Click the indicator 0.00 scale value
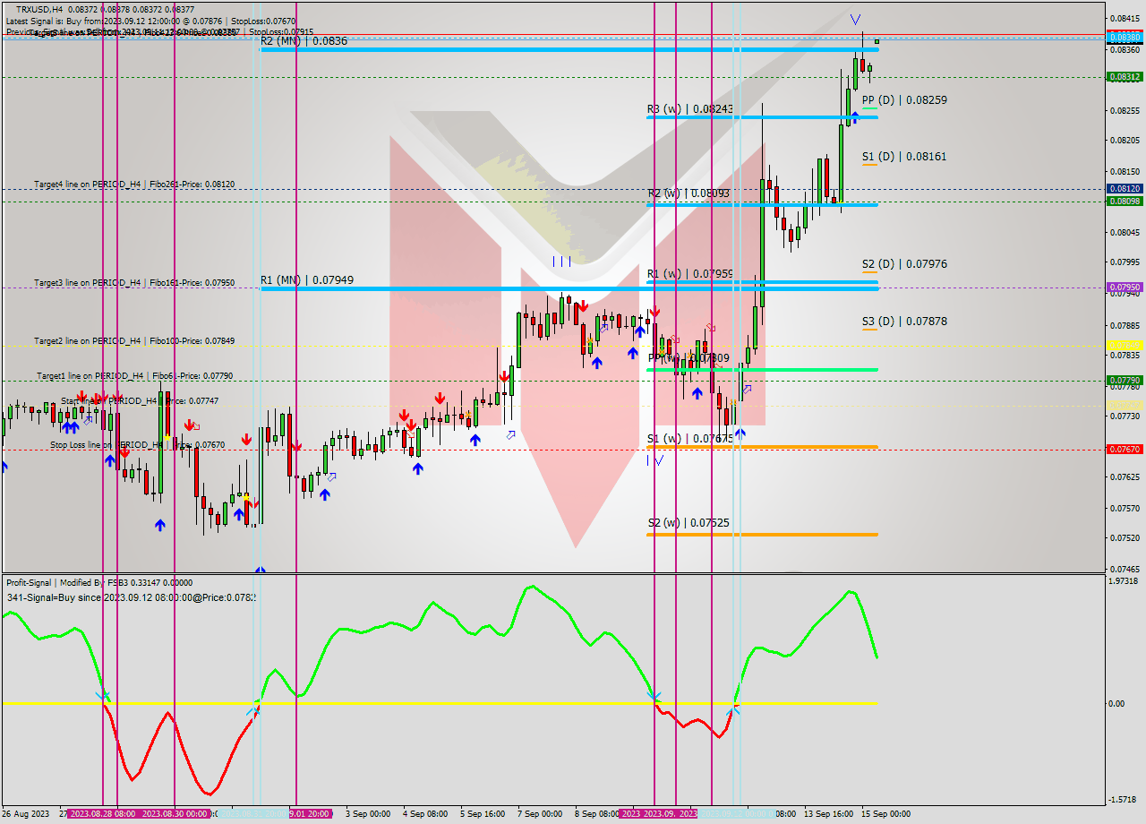 click(x=1116, y=704)
